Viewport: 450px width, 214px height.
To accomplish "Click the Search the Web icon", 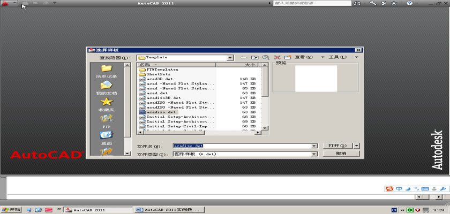I will click(x=266, y=57).
